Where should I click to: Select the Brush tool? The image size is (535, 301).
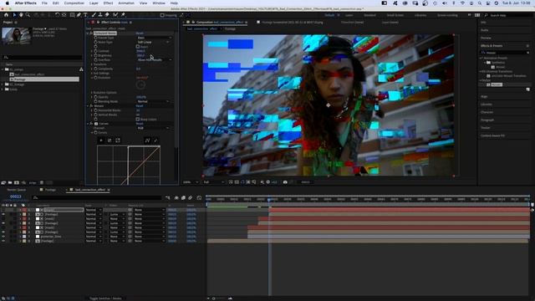(94, 15)
